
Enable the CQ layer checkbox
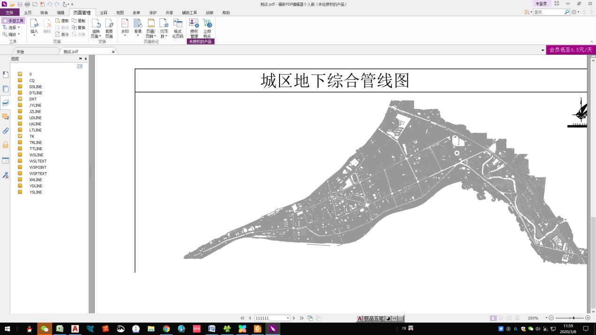pyautogui.click(x=20, y=80)
